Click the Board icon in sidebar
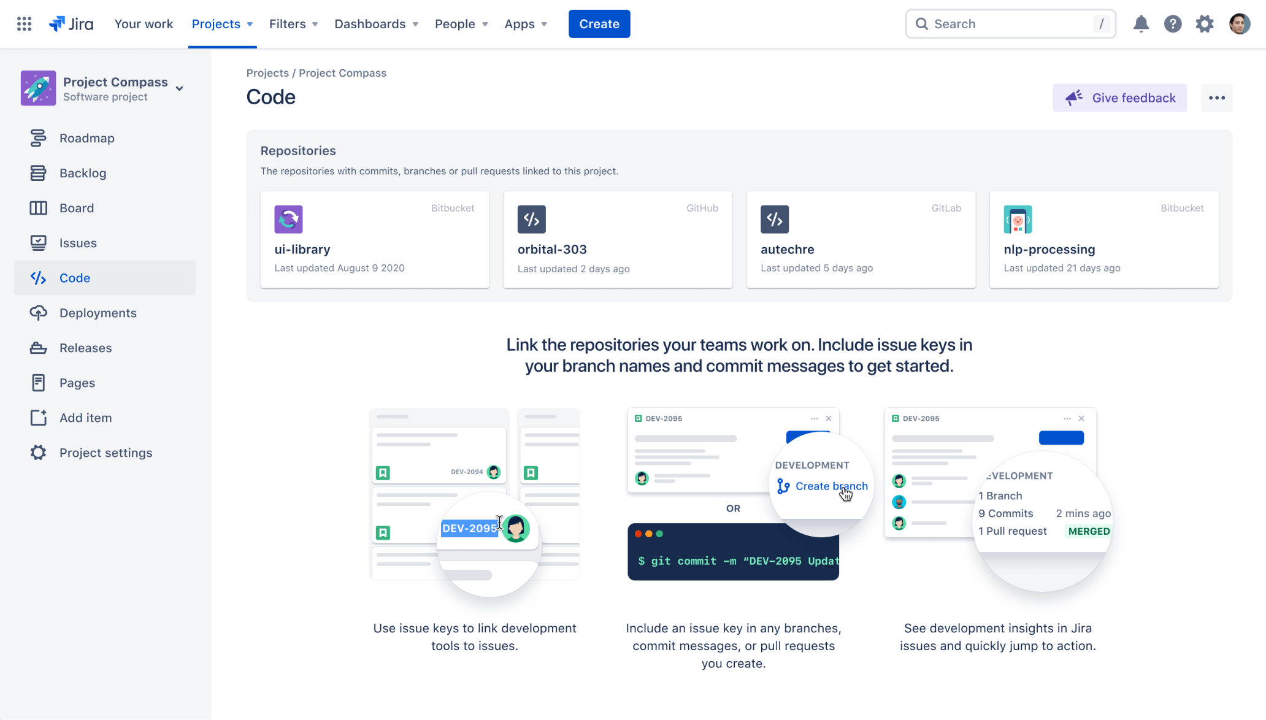 coord(37,208)
